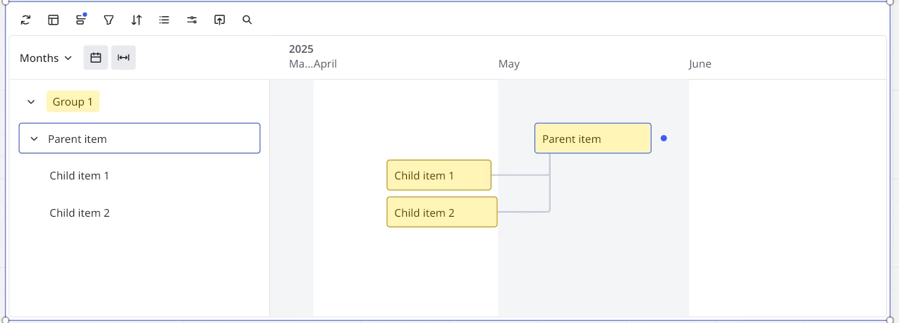The width and height of the screenshot is (899, 323).
Task: Open the filter funnel icon
Action: coord(109,20)
